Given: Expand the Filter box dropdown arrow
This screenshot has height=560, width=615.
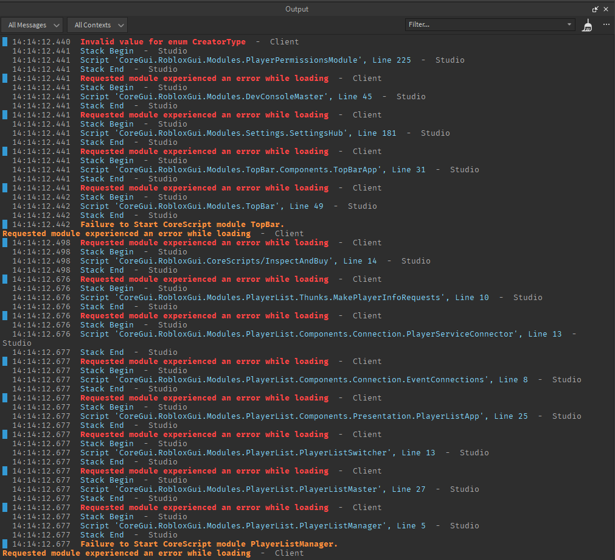Looking at the screenshot, I should point(569,24).
